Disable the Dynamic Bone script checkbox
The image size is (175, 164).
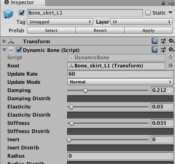[x=19, y=50]
